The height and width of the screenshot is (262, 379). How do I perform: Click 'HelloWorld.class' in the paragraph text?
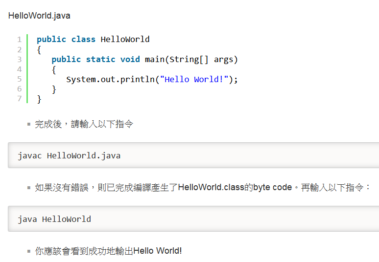point(211,188)
